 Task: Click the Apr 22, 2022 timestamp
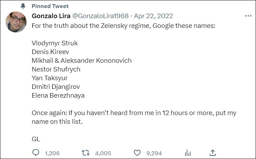pos(153,16)
